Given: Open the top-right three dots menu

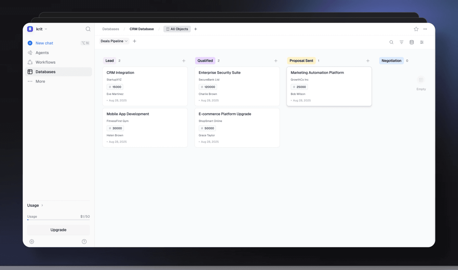Looking at the screenshot, I should coord(425,29).
